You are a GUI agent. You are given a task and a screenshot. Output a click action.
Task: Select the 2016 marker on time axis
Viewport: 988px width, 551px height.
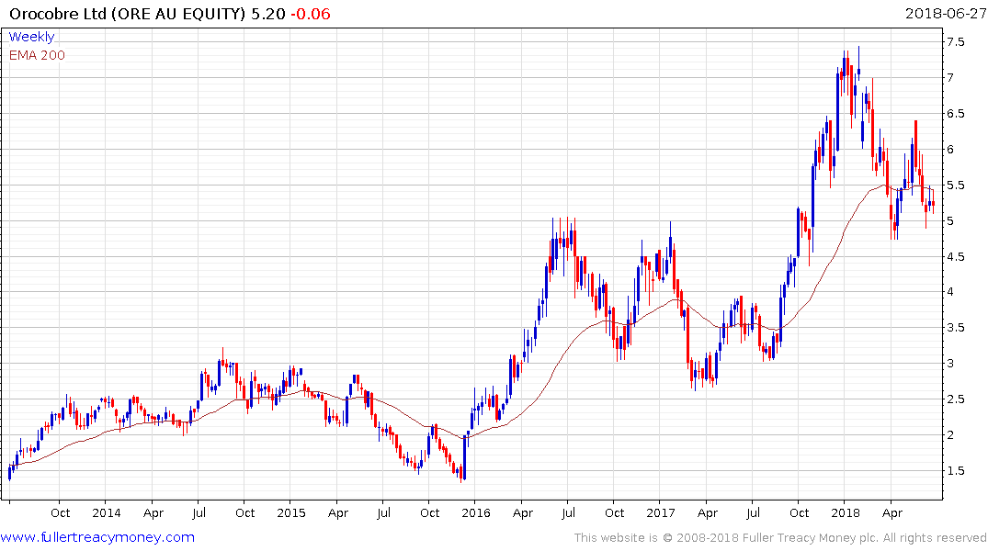tap(475, 513)
